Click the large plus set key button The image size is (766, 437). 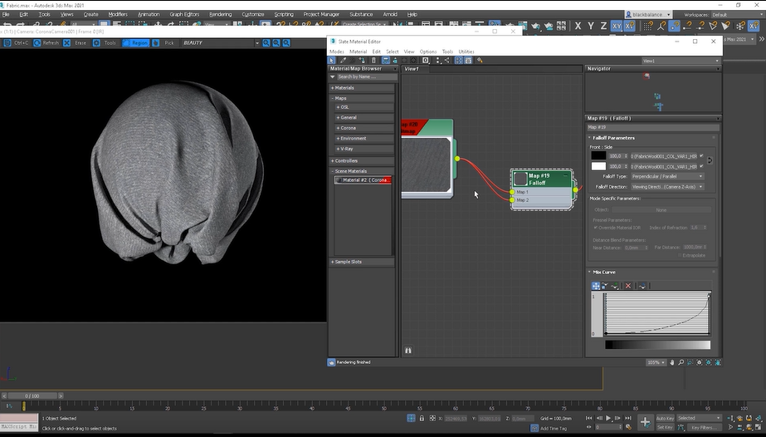click(x=646, y=422)
